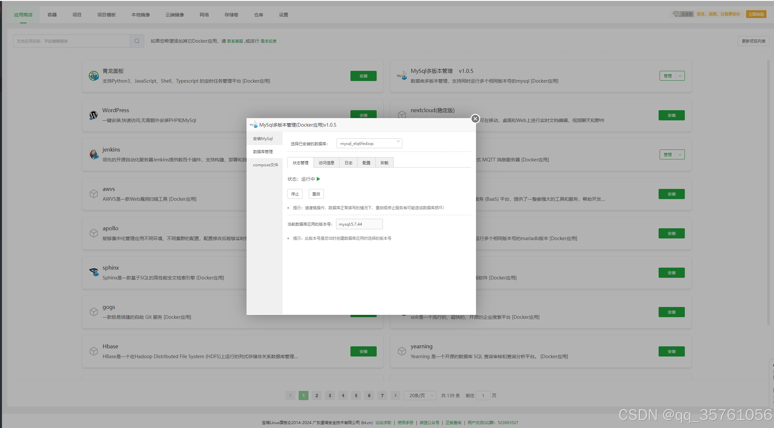Click the next page arrow in pagination
Screen dimensions: 774x428
click(x=395, y=396)
